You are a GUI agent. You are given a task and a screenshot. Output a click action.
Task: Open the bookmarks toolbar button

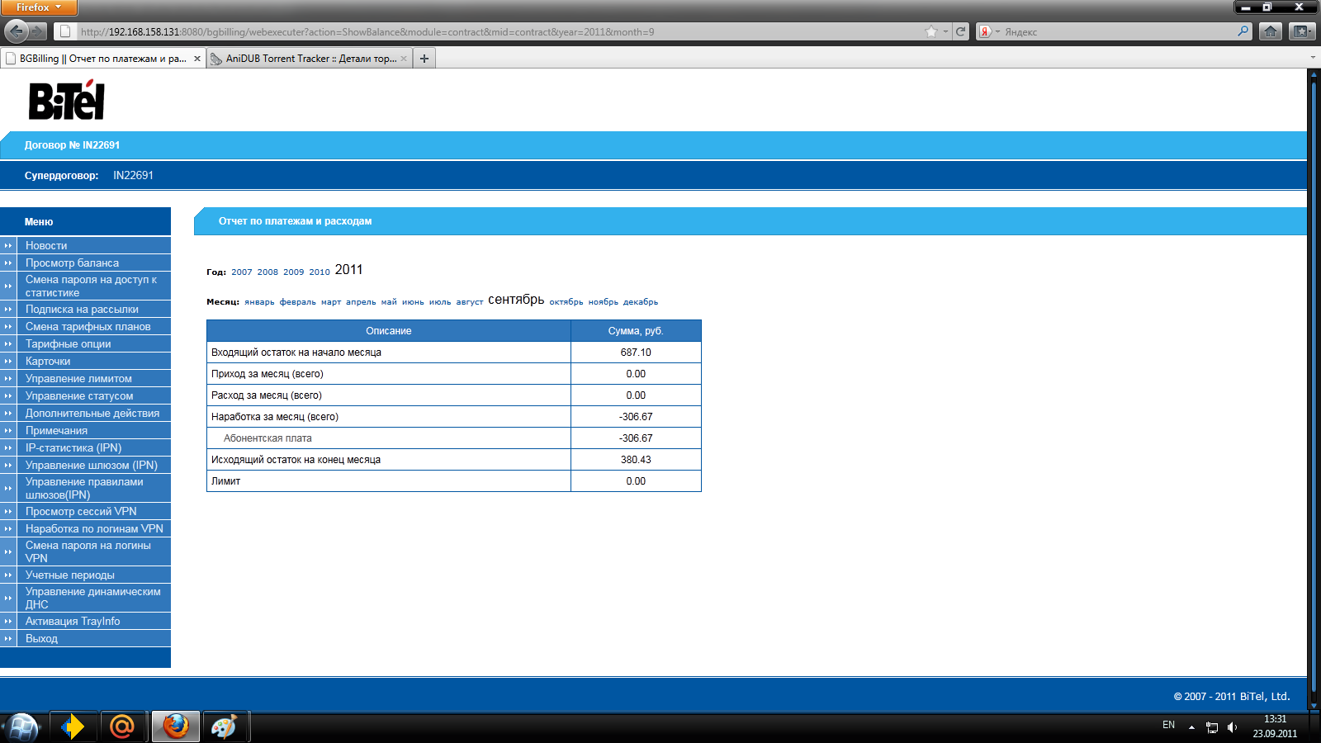click(x=1302, y=31)
